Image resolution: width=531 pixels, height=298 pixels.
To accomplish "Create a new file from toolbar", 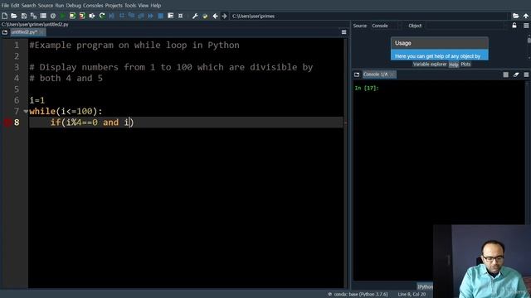I will 4,16.
